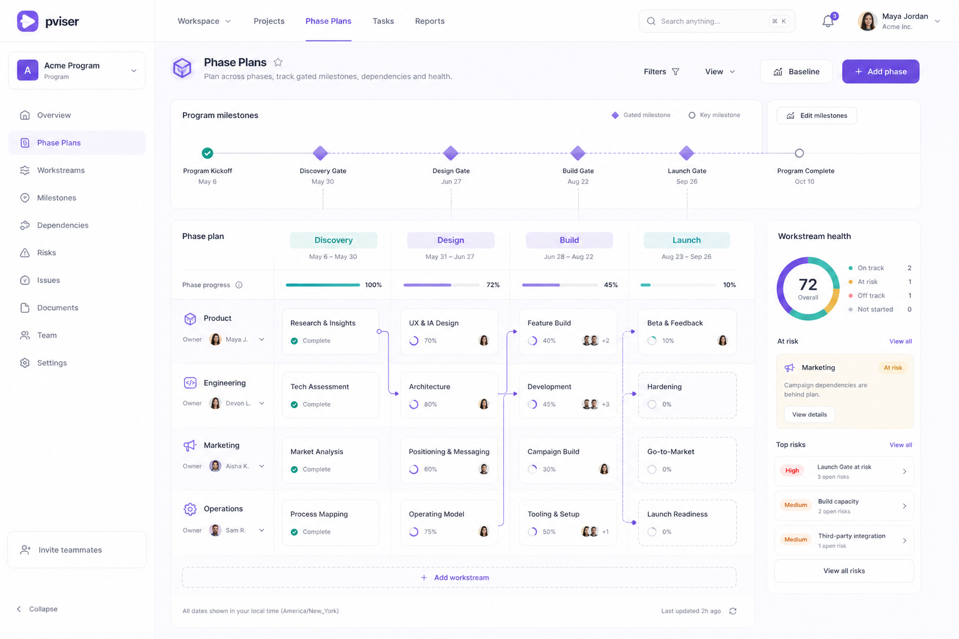Image resolution: width=959 pixels, height=639 pixels.
Task: Click Tech Assessment complete checkmark
Action: [x=294, y=405]
